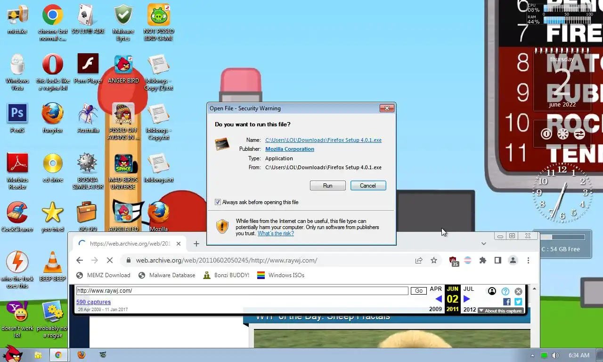Select the furryfox Firefox desktop icon
The width and height of the screenshot is (603, 362).
tap(53, 118)
